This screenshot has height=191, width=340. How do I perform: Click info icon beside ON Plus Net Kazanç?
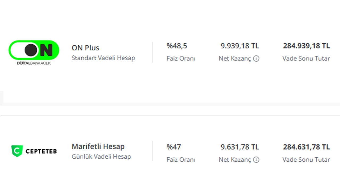256,59
